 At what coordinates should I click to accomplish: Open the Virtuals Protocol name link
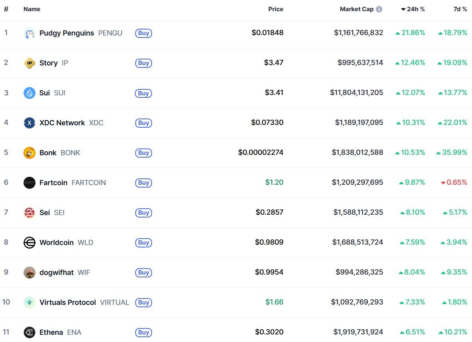click(67, 302)
